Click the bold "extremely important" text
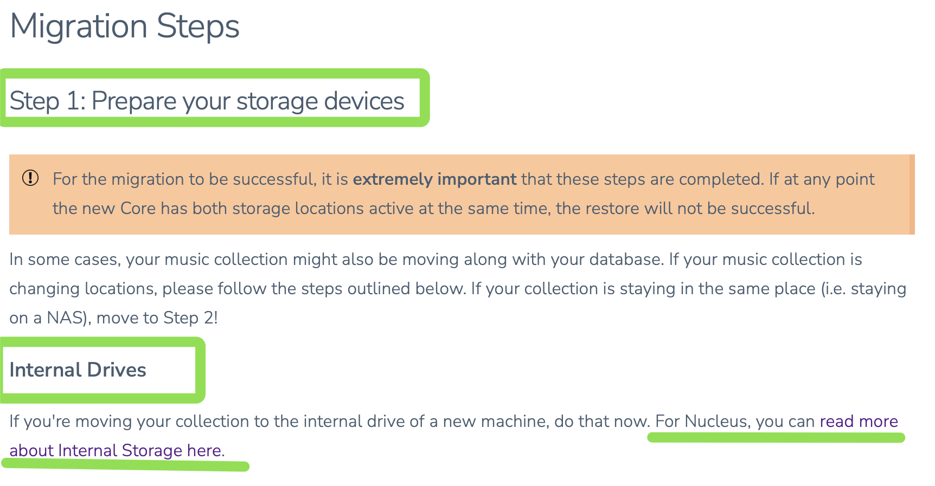The height and width of the screenshot is (486, 935). click(434, 179)
